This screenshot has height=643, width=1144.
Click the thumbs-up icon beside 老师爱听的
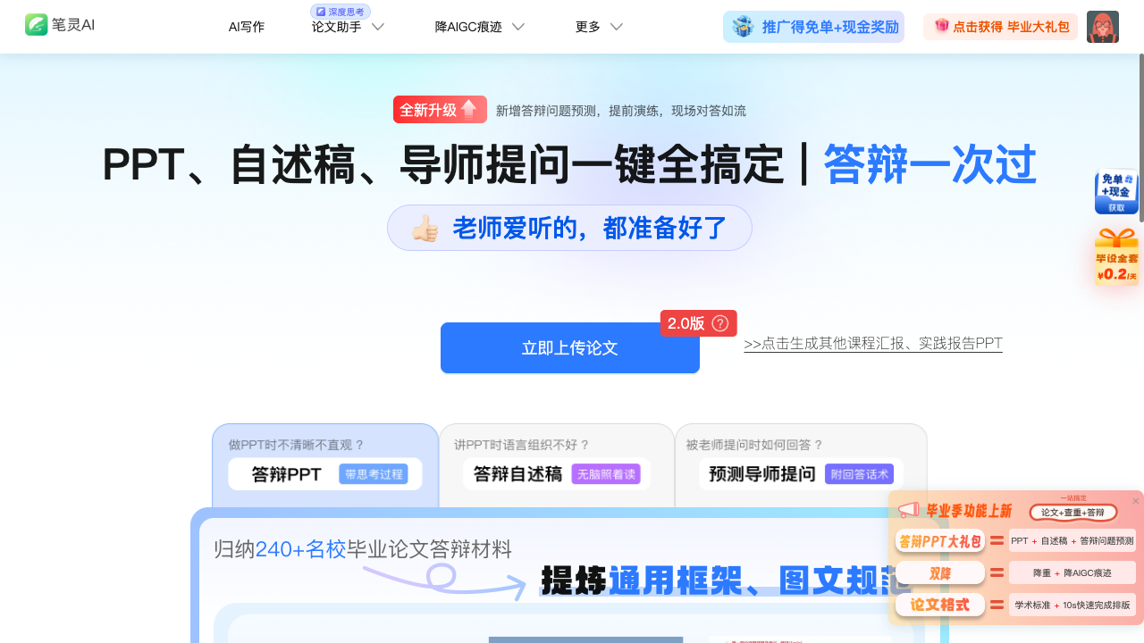point(426,227)
